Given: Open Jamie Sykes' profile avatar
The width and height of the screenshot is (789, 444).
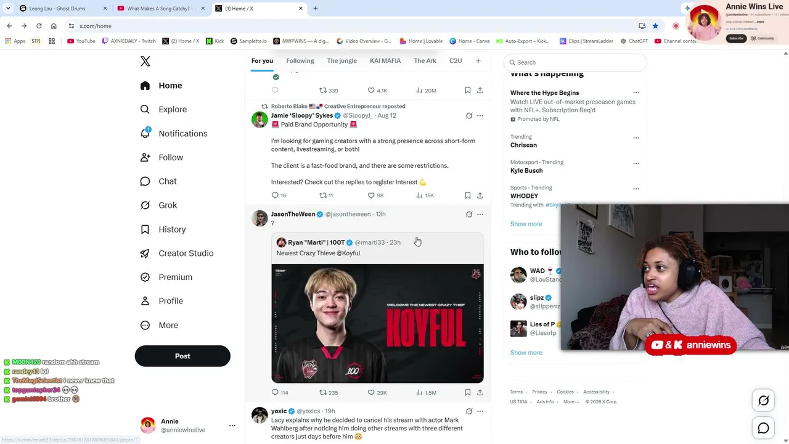Looking at the screenshot, I should (260, 120).
